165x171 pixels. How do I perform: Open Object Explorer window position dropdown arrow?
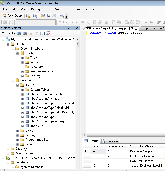(x=69, y=28)
